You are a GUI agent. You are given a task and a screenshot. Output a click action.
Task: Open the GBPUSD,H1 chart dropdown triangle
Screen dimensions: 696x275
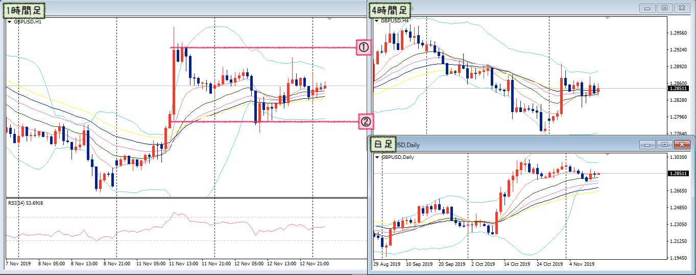pyautogui.click(x=10, y=21)
